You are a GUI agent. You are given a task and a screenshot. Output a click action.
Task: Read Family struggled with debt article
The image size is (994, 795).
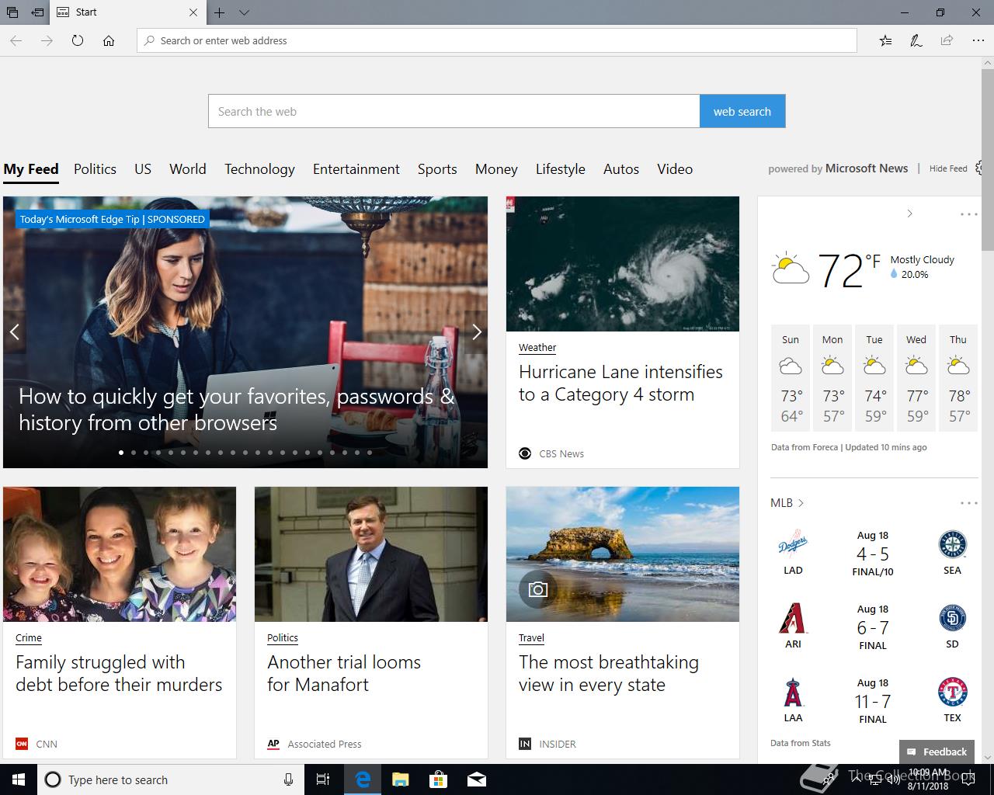[119, 673]
